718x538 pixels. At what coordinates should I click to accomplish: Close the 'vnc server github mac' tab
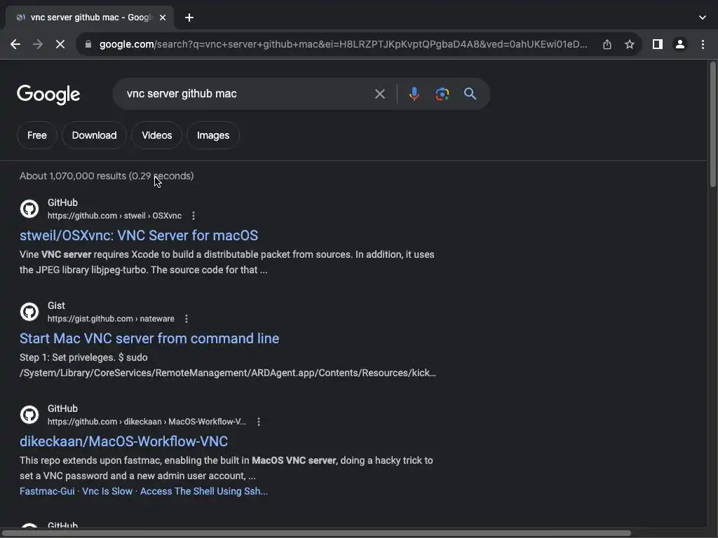click(163, 18)
